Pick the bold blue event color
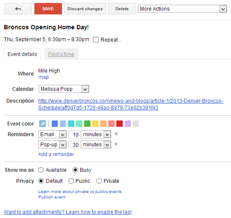Viewport: 231px width, 218px height. pyautogui.click(x=55, y=123)
